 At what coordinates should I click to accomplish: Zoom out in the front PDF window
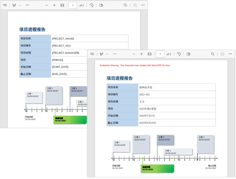tap(134, 54)
